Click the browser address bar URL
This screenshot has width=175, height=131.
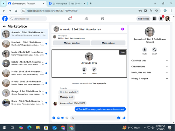tap(52, 11)
